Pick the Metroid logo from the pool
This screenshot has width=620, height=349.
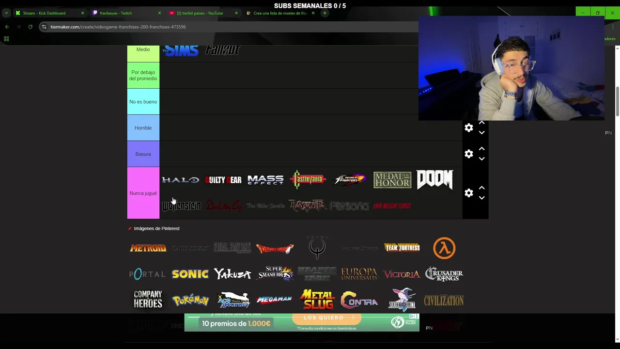(148, 248)
